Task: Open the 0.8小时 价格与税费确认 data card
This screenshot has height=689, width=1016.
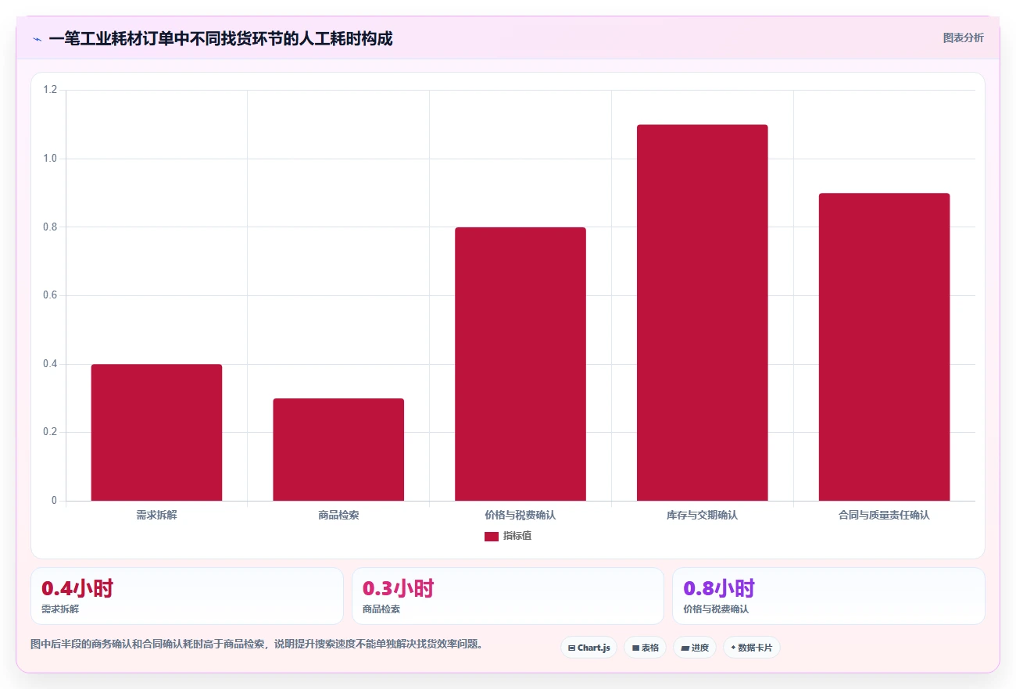Action: [828, 596]
